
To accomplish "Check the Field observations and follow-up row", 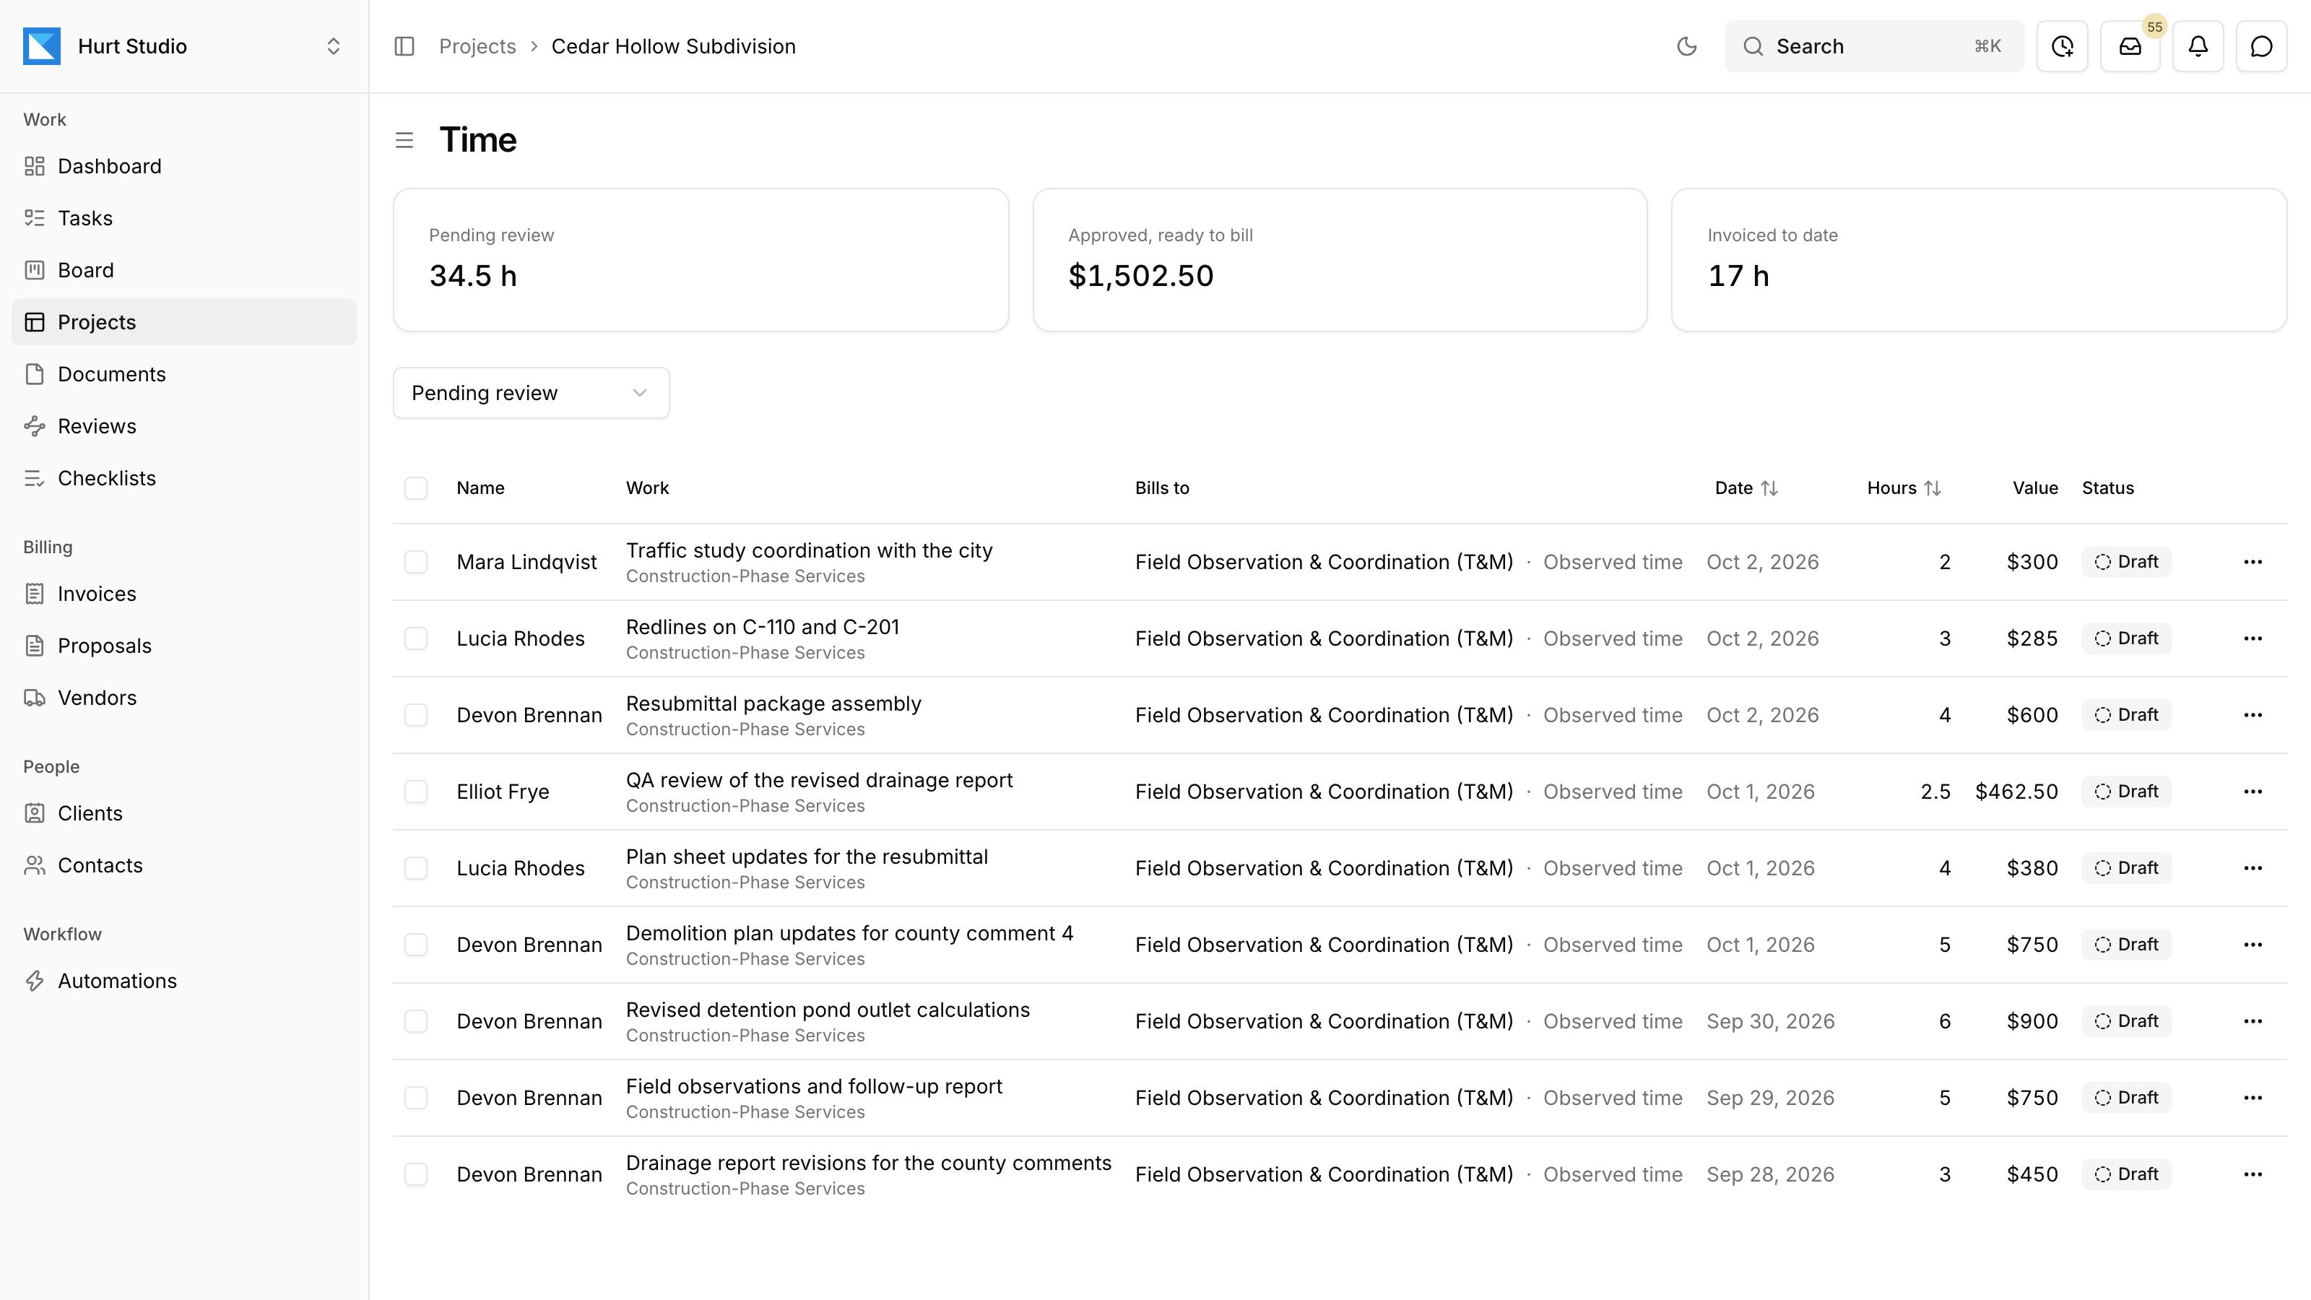I will click(x=415, y=1098).
